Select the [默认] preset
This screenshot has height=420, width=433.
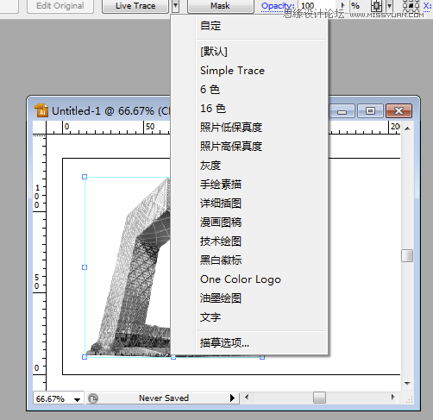pos(249,52)
